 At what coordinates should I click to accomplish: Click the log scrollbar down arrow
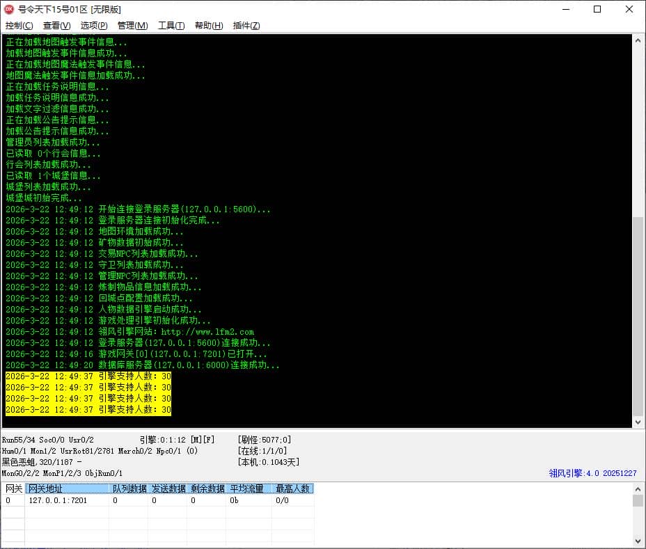click(x=638, y=422)
